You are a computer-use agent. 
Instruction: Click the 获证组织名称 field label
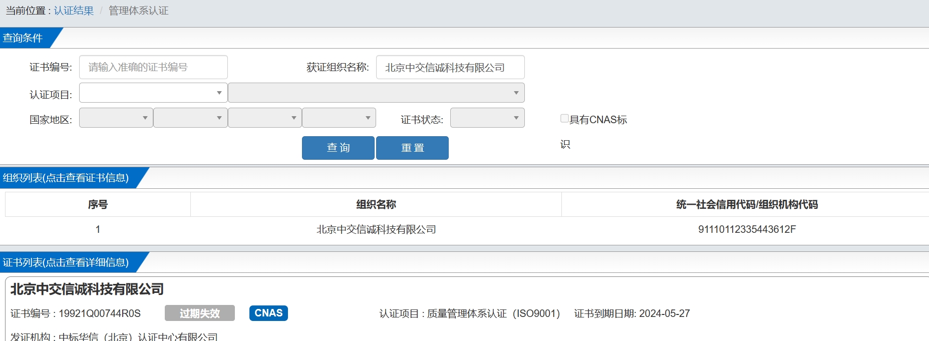(x=338, y=67)
